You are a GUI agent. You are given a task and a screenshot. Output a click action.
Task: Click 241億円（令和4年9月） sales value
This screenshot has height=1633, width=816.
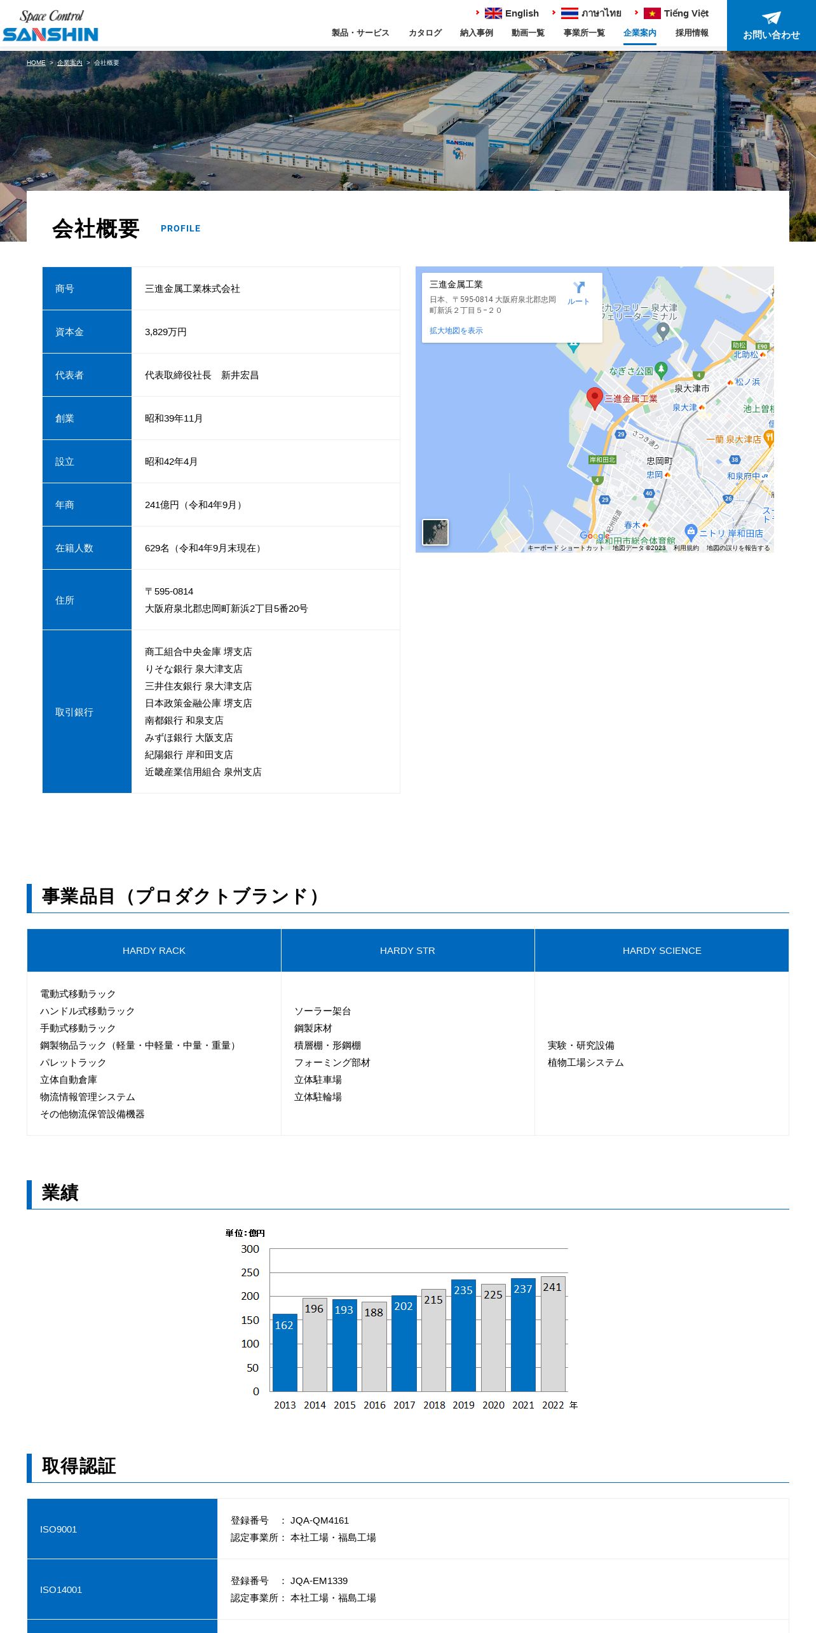coord(195,505)
